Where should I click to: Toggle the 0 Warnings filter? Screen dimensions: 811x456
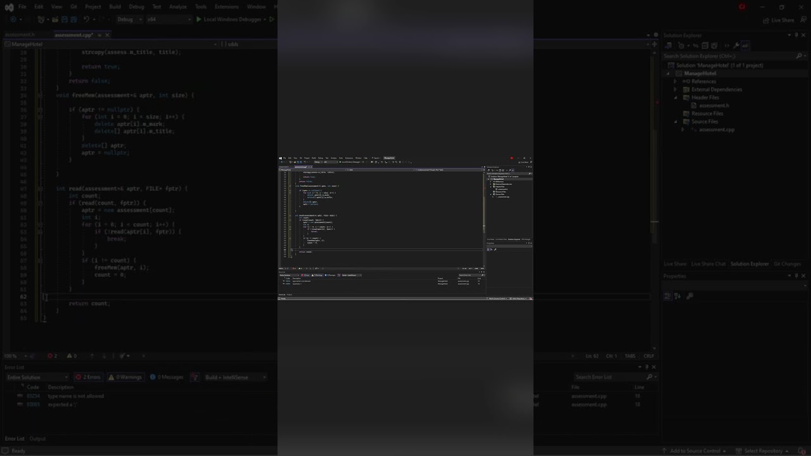125,377
